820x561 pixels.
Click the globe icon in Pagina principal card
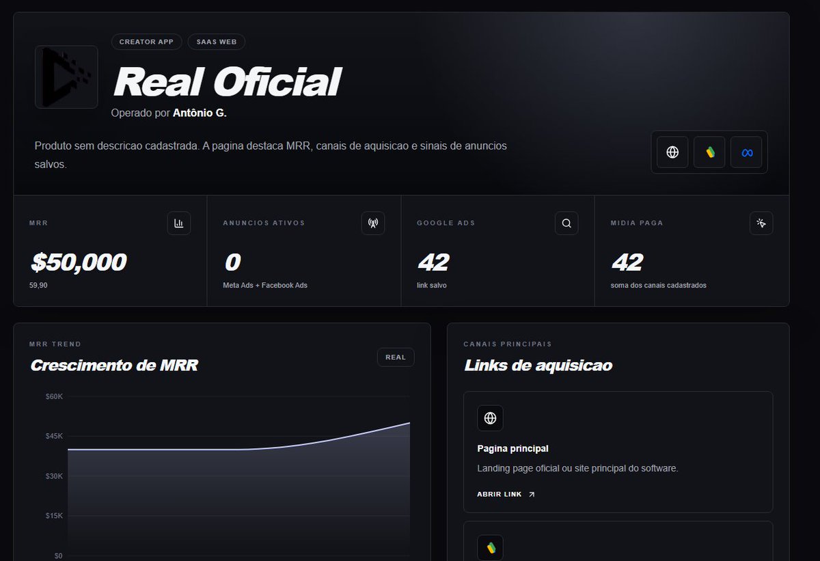tap(490, 418)
